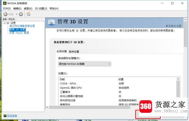Image resolution: width=189 pixels, height=121 pixels.
Task: Go to the Home page icon
Action: point(29,14)
